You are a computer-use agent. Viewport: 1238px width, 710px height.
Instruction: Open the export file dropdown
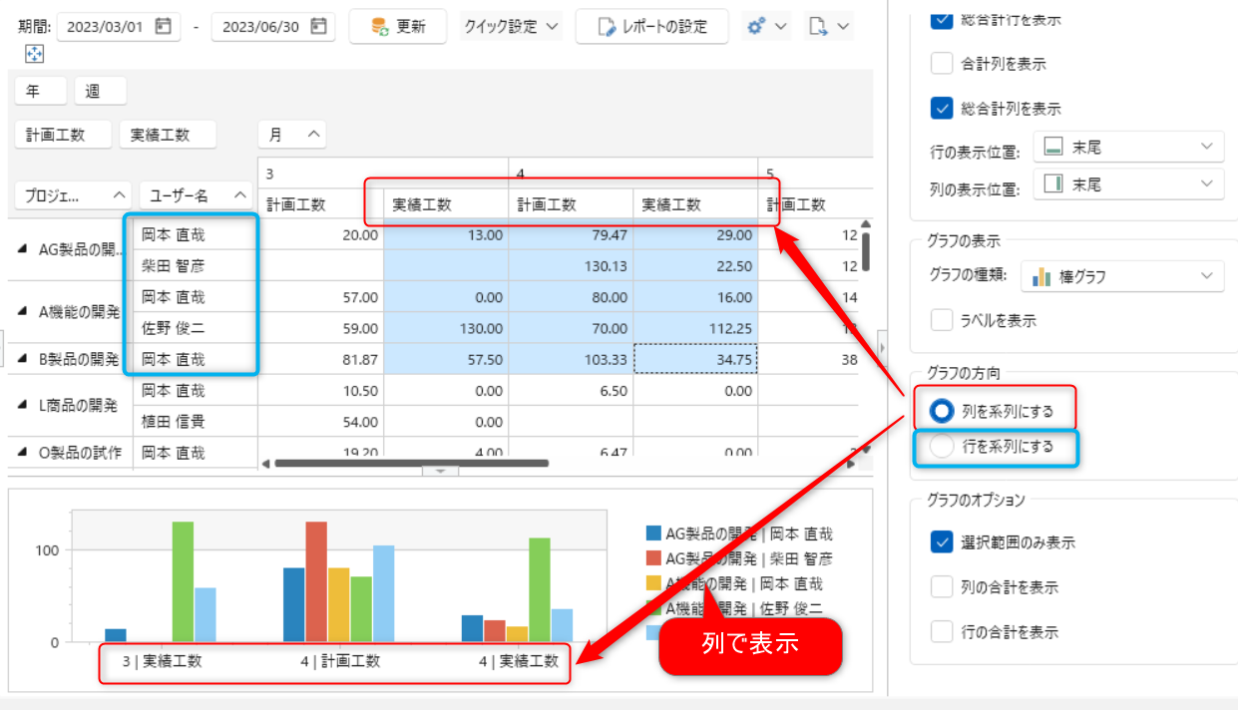(x=829, y=27)
